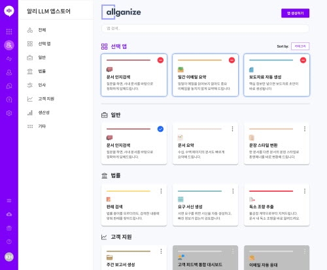The width and height of the screenshot is (327, 270).
Task: Remove 문서 인지검색 from selected apps
Action: 160,60
